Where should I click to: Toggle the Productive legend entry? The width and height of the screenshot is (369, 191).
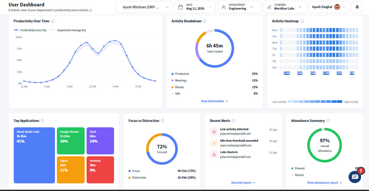[x=180, y=74]
